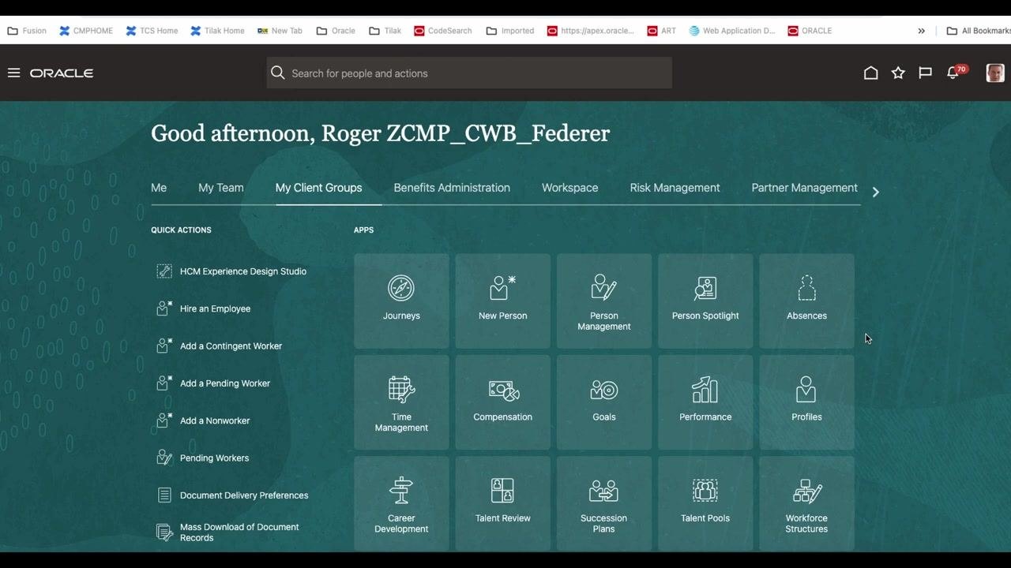The width and height of the screenshot is (1011, 568).
Task: Open the Goals app
Action: click(x=604, y=402)
